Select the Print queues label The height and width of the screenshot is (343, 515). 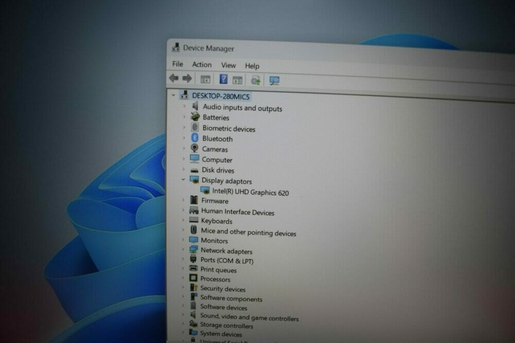[x=218, y=269]
